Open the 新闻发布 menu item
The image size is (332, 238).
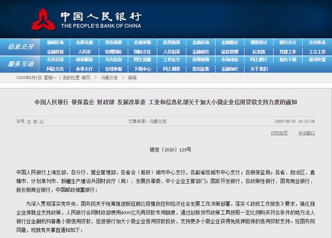point(56,42)
